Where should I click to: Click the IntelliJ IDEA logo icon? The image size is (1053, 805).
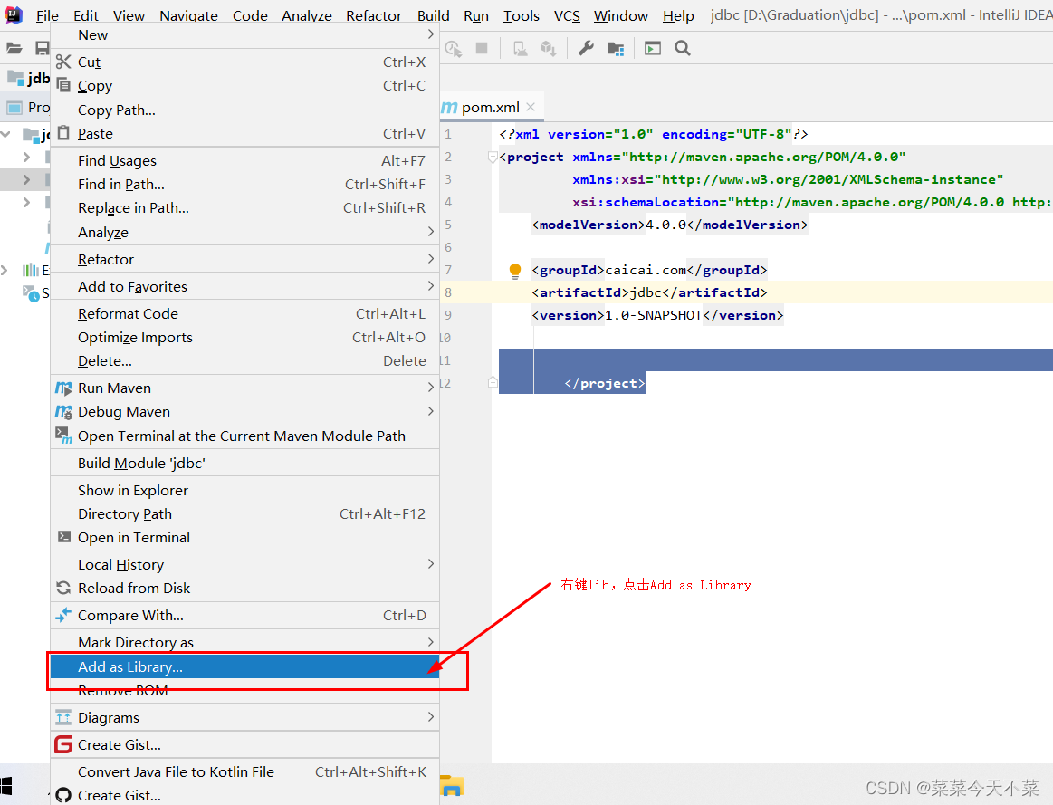tap(14, 14)
